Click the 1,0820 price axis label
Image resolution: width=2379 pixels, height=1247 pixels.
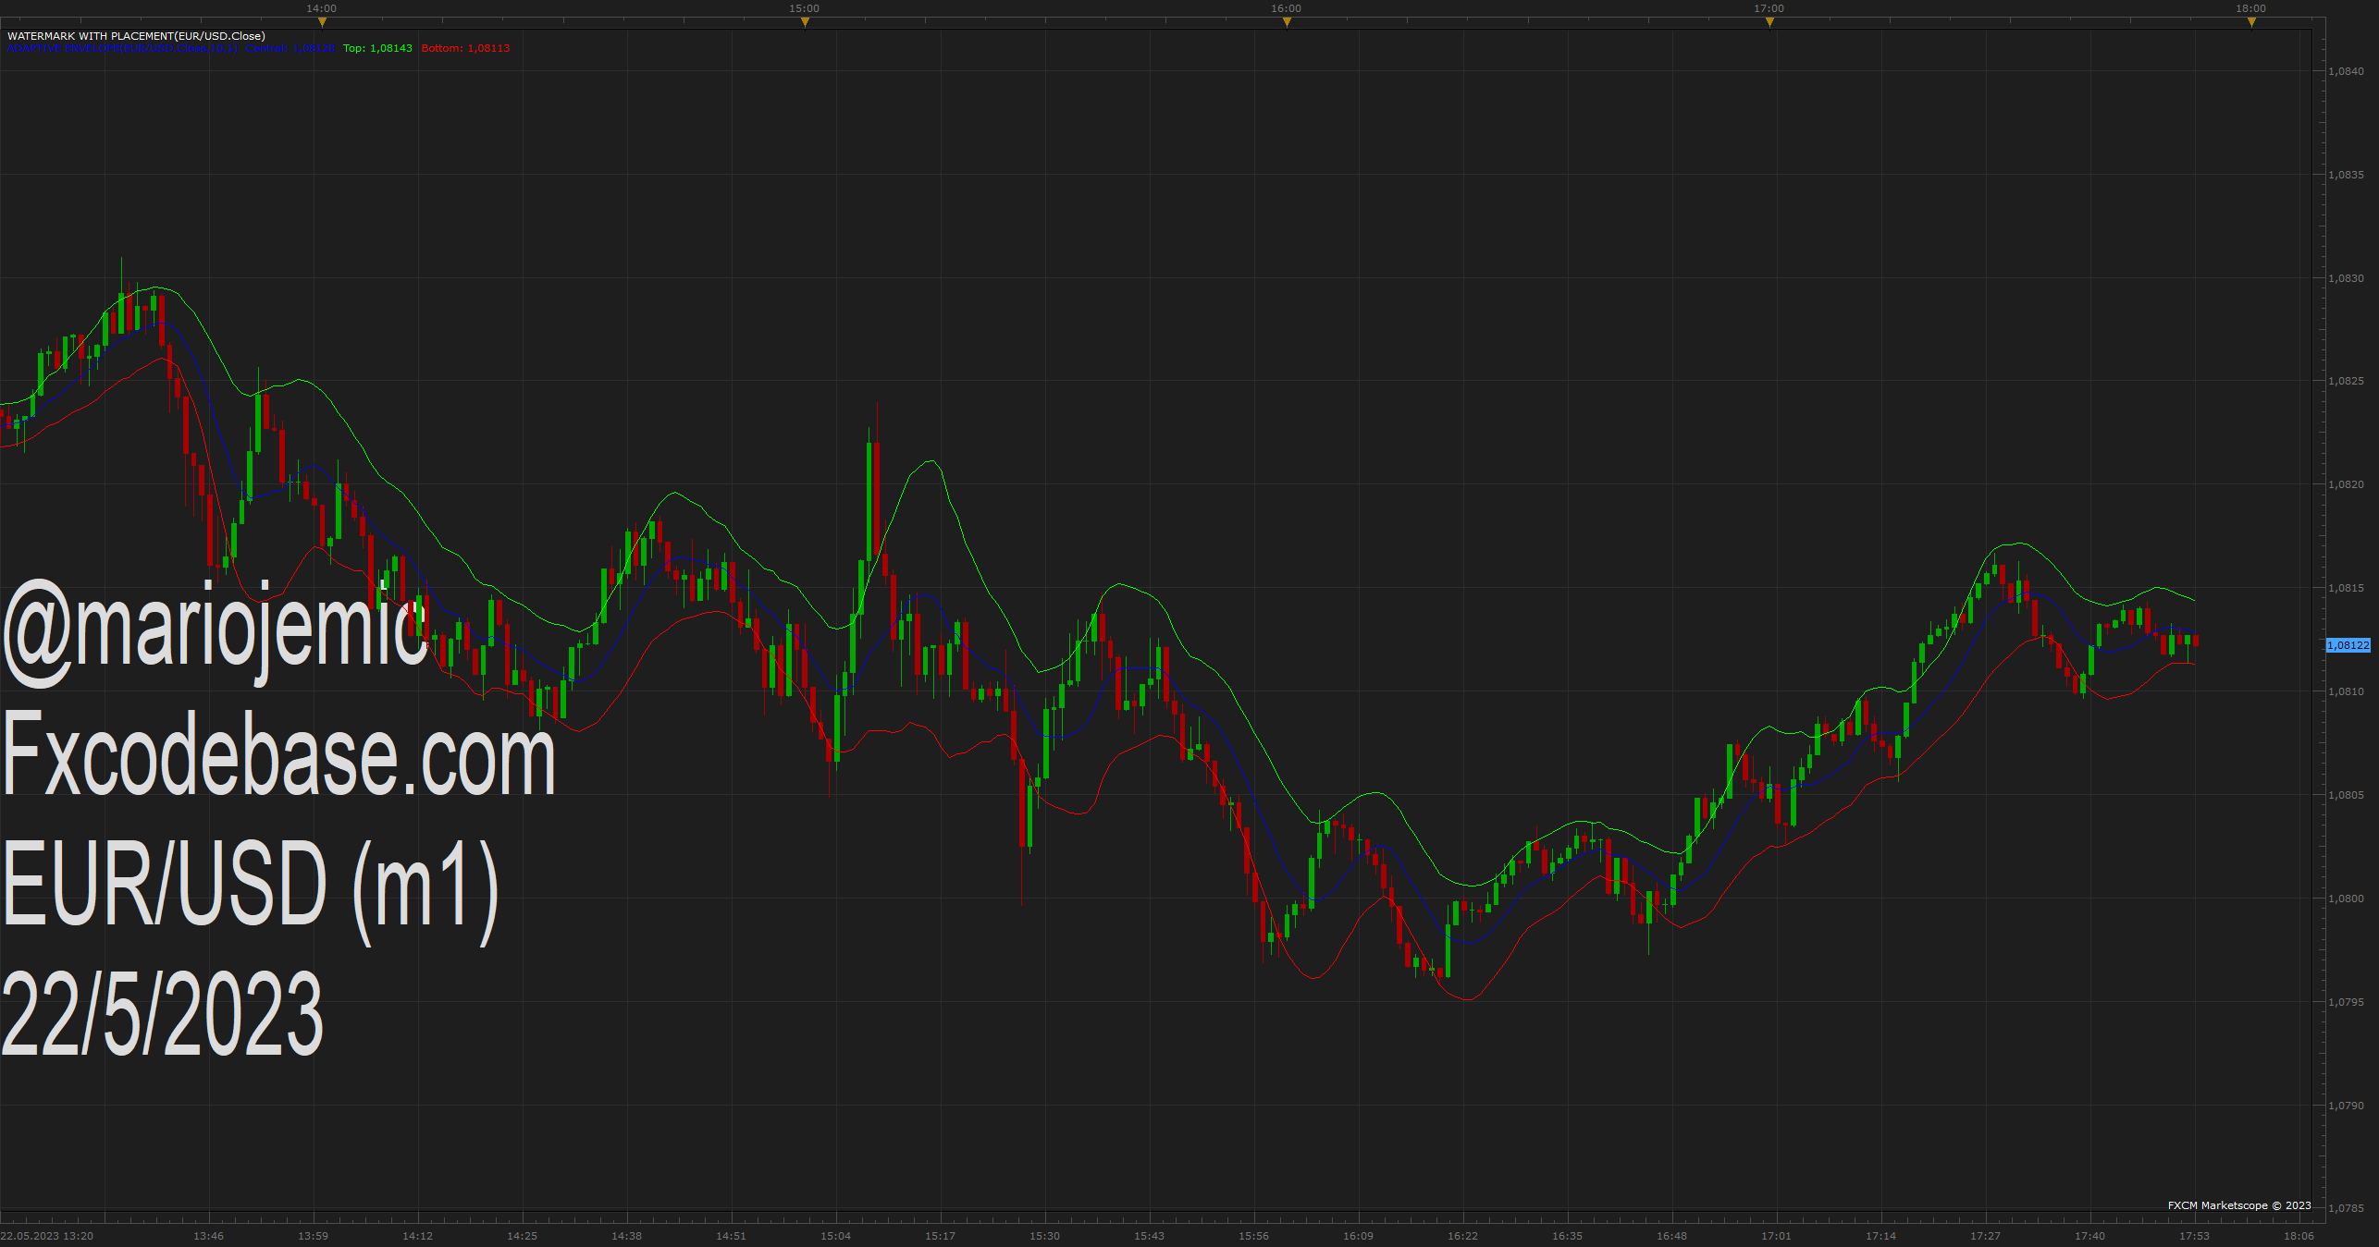point(2346,484)
